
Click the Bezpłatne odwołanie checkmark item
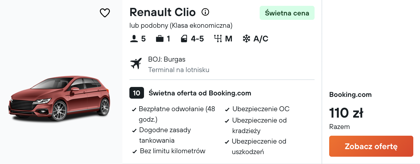[174, 114]
